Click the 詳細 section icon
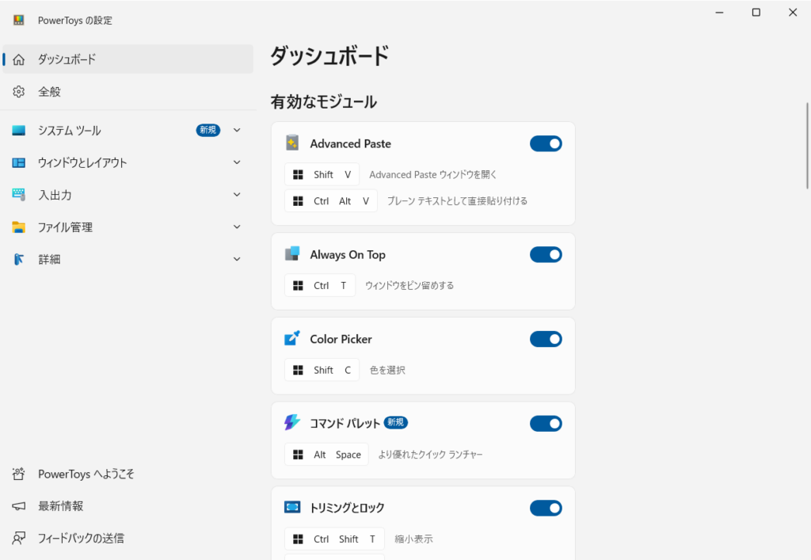This screenshot has height=560, width=811. tap(19, 259)
